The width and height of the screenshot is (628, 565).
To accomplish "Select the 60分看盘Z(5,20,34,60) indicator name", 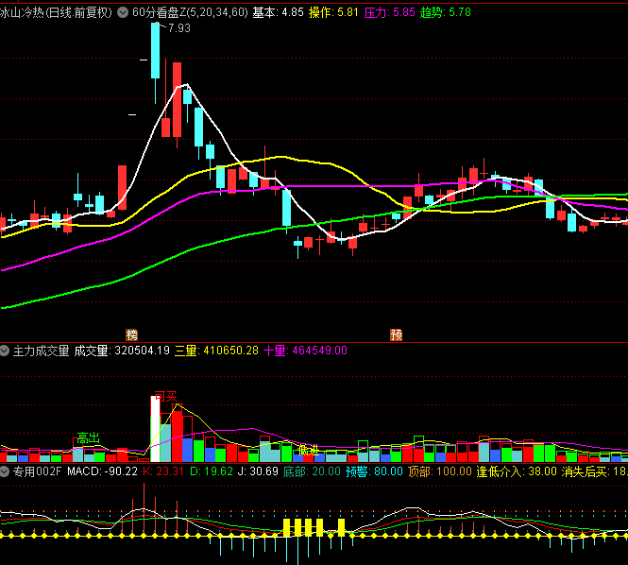I will click(190, 13).
